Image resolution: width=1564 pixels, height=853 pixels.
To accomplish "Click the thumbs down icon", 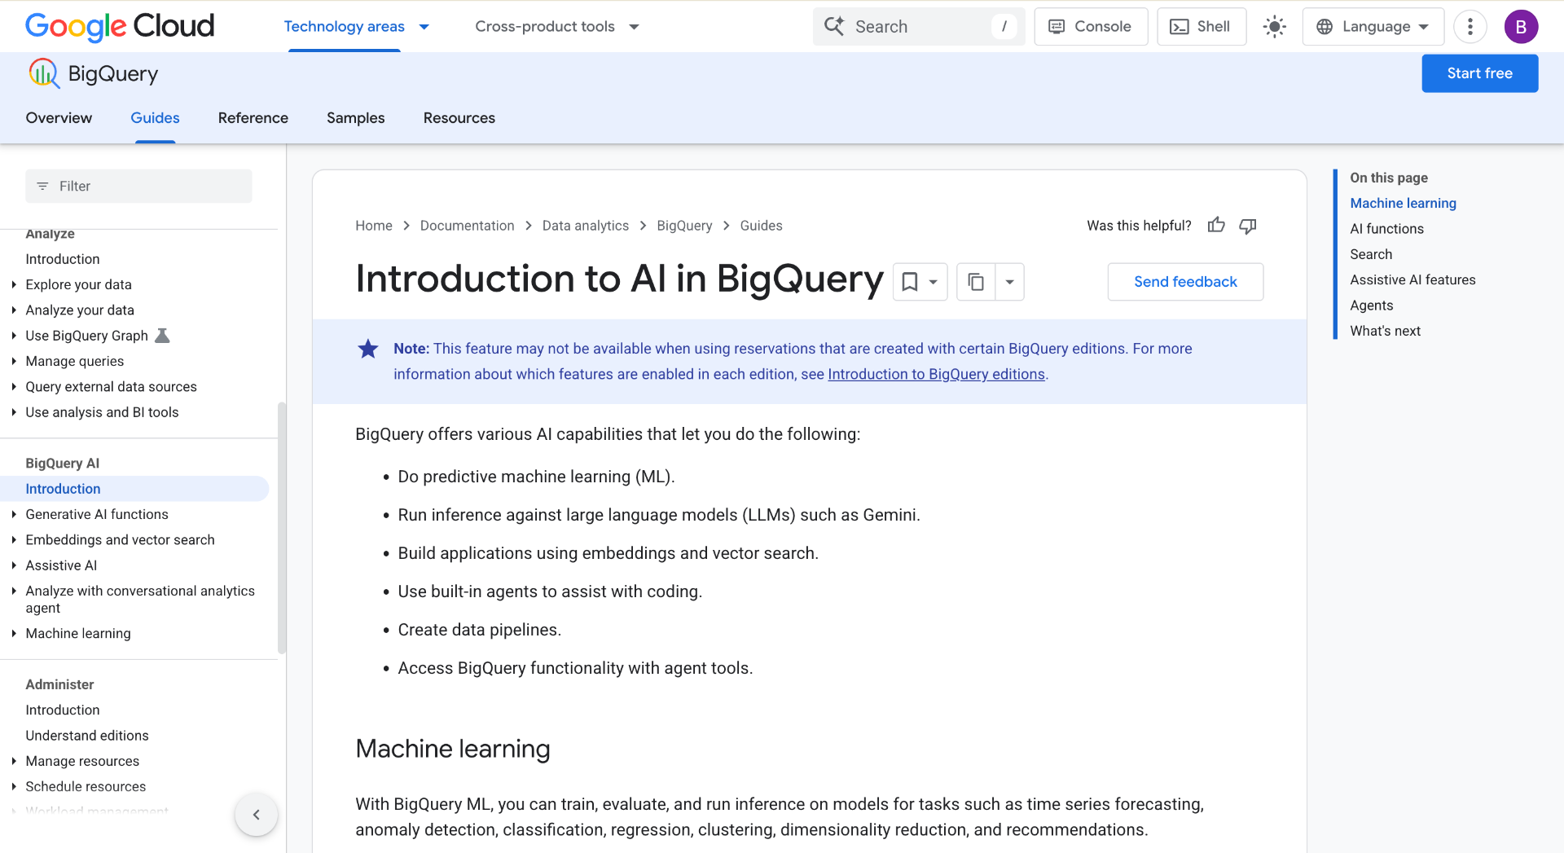I will point(1247,226).
